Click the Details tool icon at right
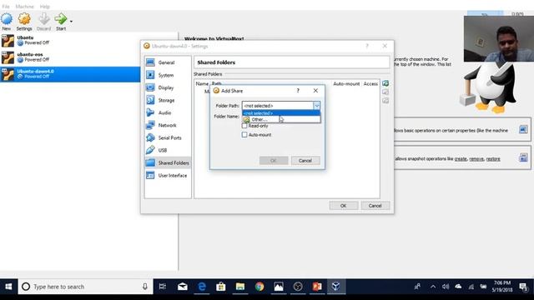The image size is (534, 300). [x=523, y=129]
